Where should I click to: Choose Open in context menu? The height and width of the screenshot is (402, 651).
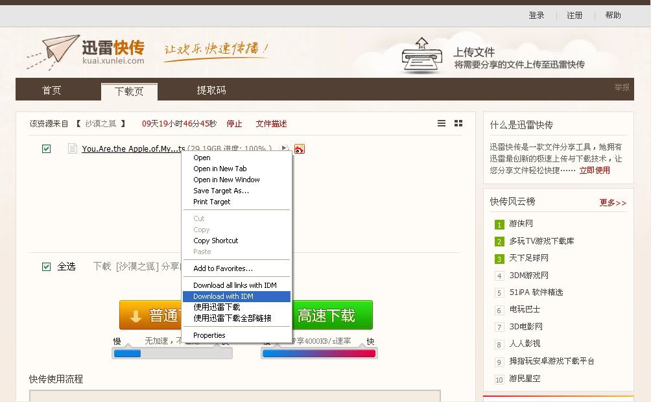coord(237,158)
